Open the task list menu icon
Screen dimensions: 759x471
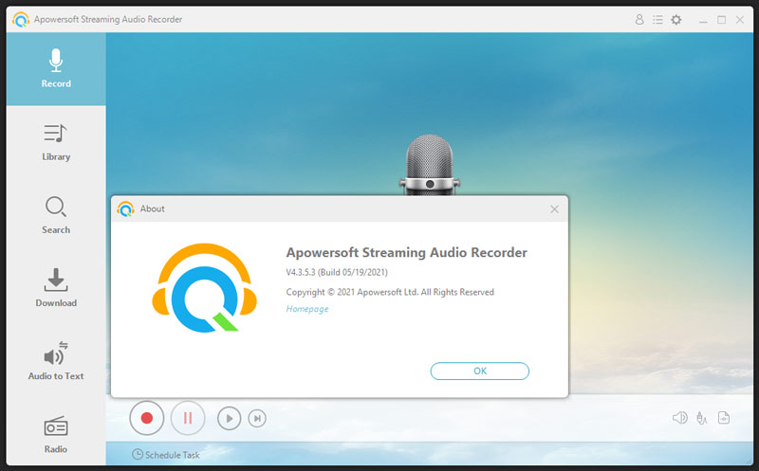click(657, 19)
